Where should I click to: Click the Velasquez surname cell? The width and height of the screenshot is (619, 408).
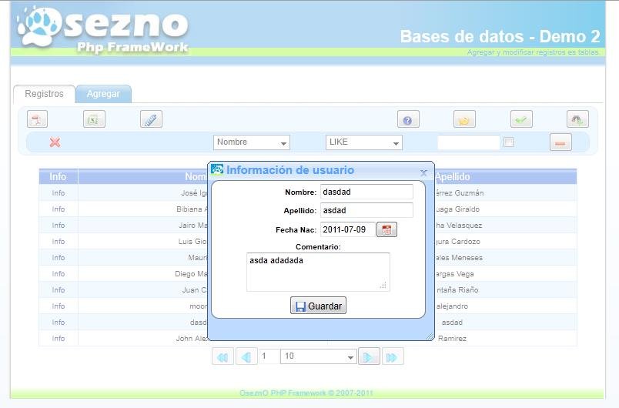[459, 226]
